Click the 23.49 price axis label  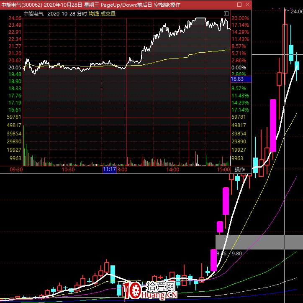[15, 25]
